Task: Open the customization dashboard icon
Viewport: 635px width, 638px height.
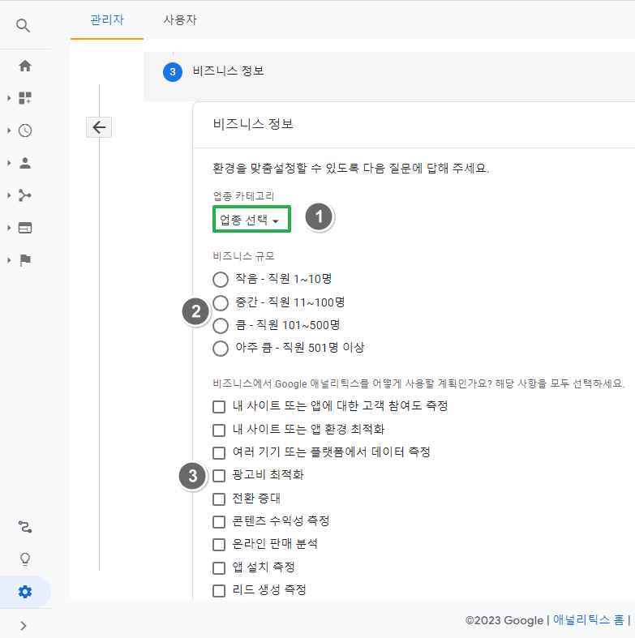Action: tap(25, 98)
